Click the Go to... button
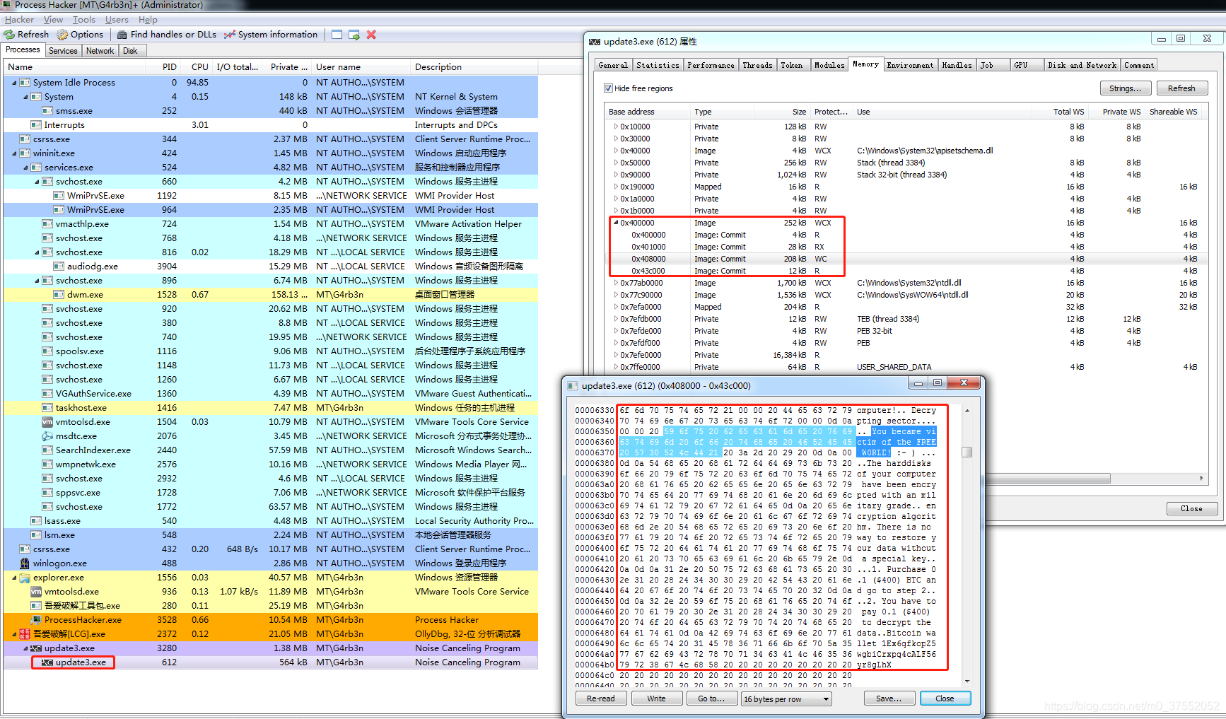 [711, 698]
